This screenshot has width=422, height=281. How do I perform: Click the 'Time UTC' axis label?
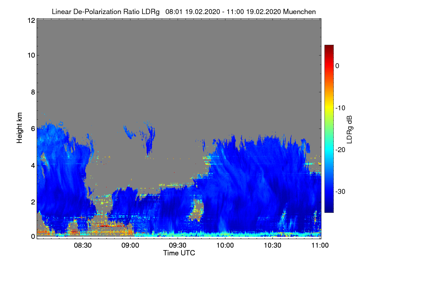[179, 253]
